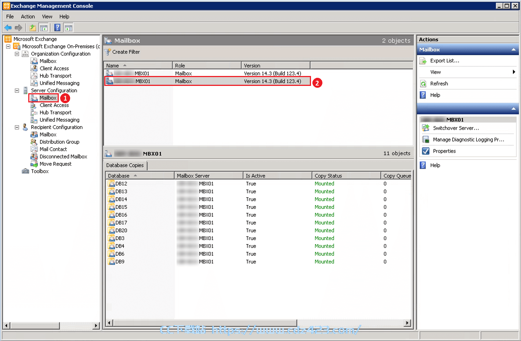Image resolution: width=521 pixels, height=341 pixels.
Task: Toggle the action pane toolbar icon
Action: coord(68,28)
